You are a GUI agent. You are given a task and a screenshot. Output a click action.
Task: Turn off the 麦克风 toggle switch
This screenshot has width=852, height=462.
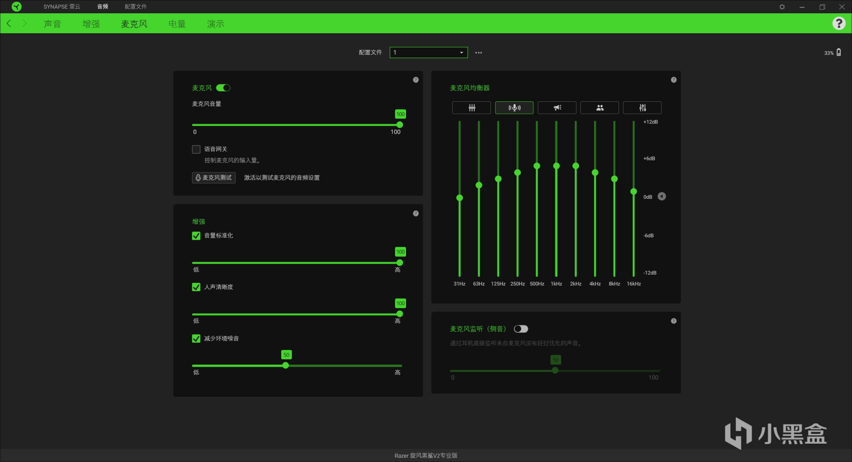pos(223,88)
